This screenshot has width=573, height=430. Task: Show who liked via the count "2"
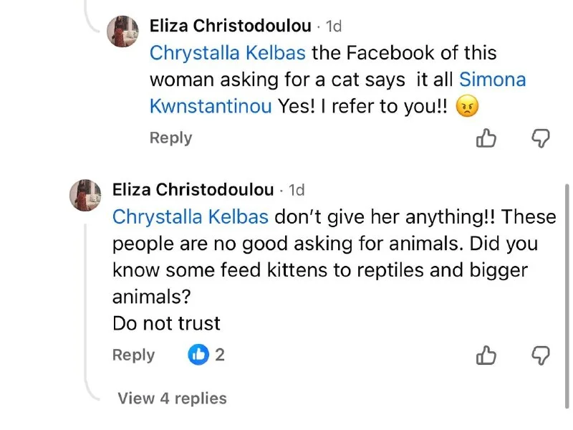click(220, 354)
